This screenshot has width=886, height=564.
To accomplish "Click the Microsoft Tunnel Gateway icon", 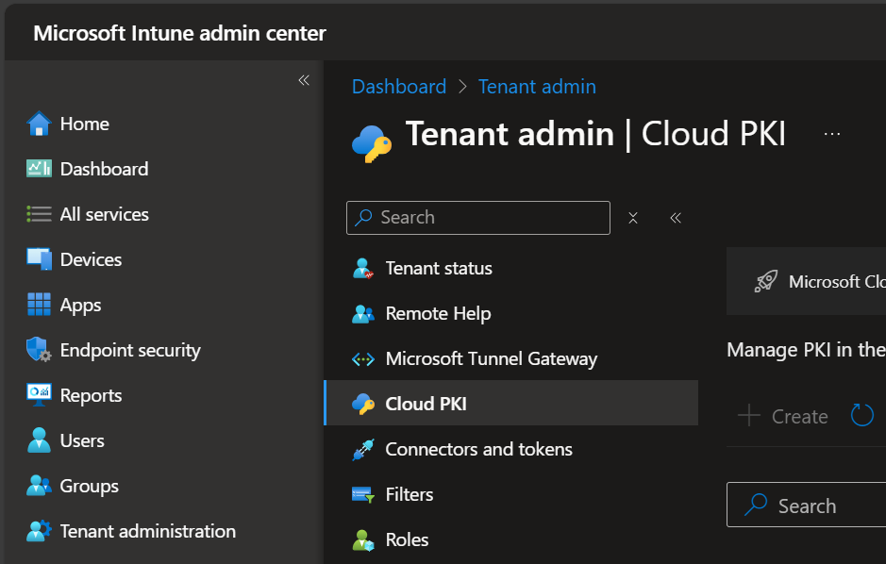I will pyautogui.click(x=363, y=359).
